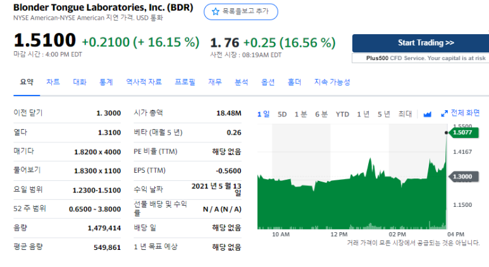View the 홀더 holders tab

pyautogui.click(x=294, y=82)
